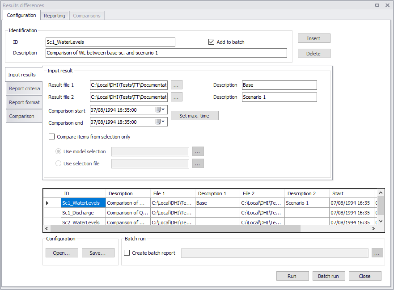Enable Compare items from selection only

51,137
